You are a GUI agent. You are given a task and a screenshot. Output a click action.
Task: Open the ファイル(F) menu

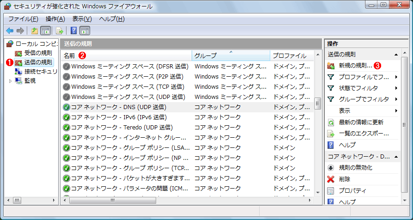click(x=23, y=19)
